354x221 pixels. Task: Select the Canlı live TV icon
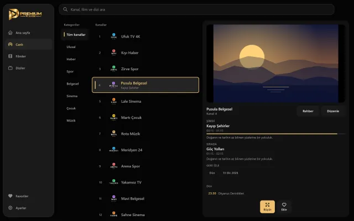pos(11,44)
